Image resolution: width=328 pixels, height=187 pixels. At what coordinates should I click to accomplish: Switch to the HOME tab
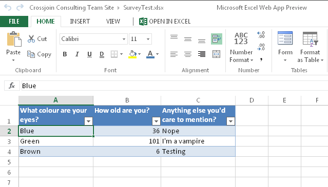tap(46, 22)
